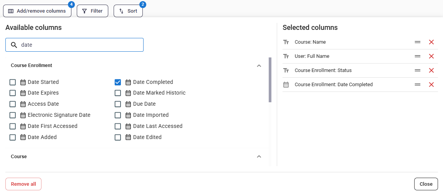Uncheck the Date Completed checkbox
443x193 pixels.
pos(118,82)
